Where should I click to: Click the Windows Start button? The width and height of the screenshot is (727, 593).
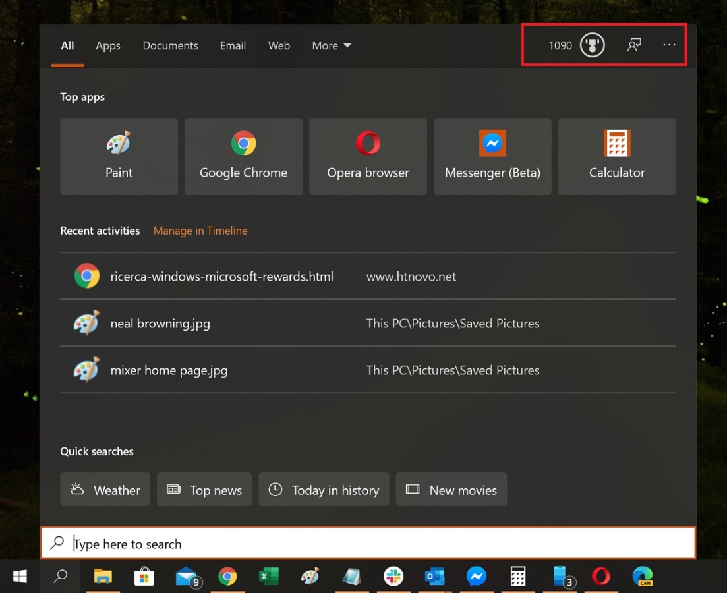point(20,577)
